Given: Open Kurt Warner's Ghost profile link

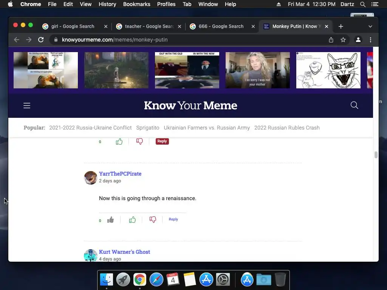Looking at the screenshot, I should (x=124, y=252).
